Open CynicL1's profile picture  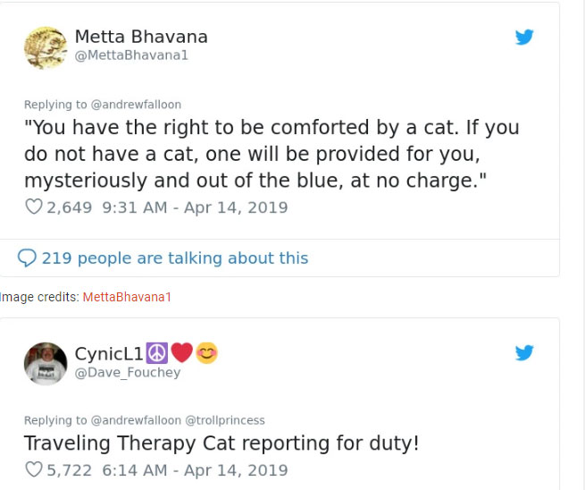click(46, 362)
